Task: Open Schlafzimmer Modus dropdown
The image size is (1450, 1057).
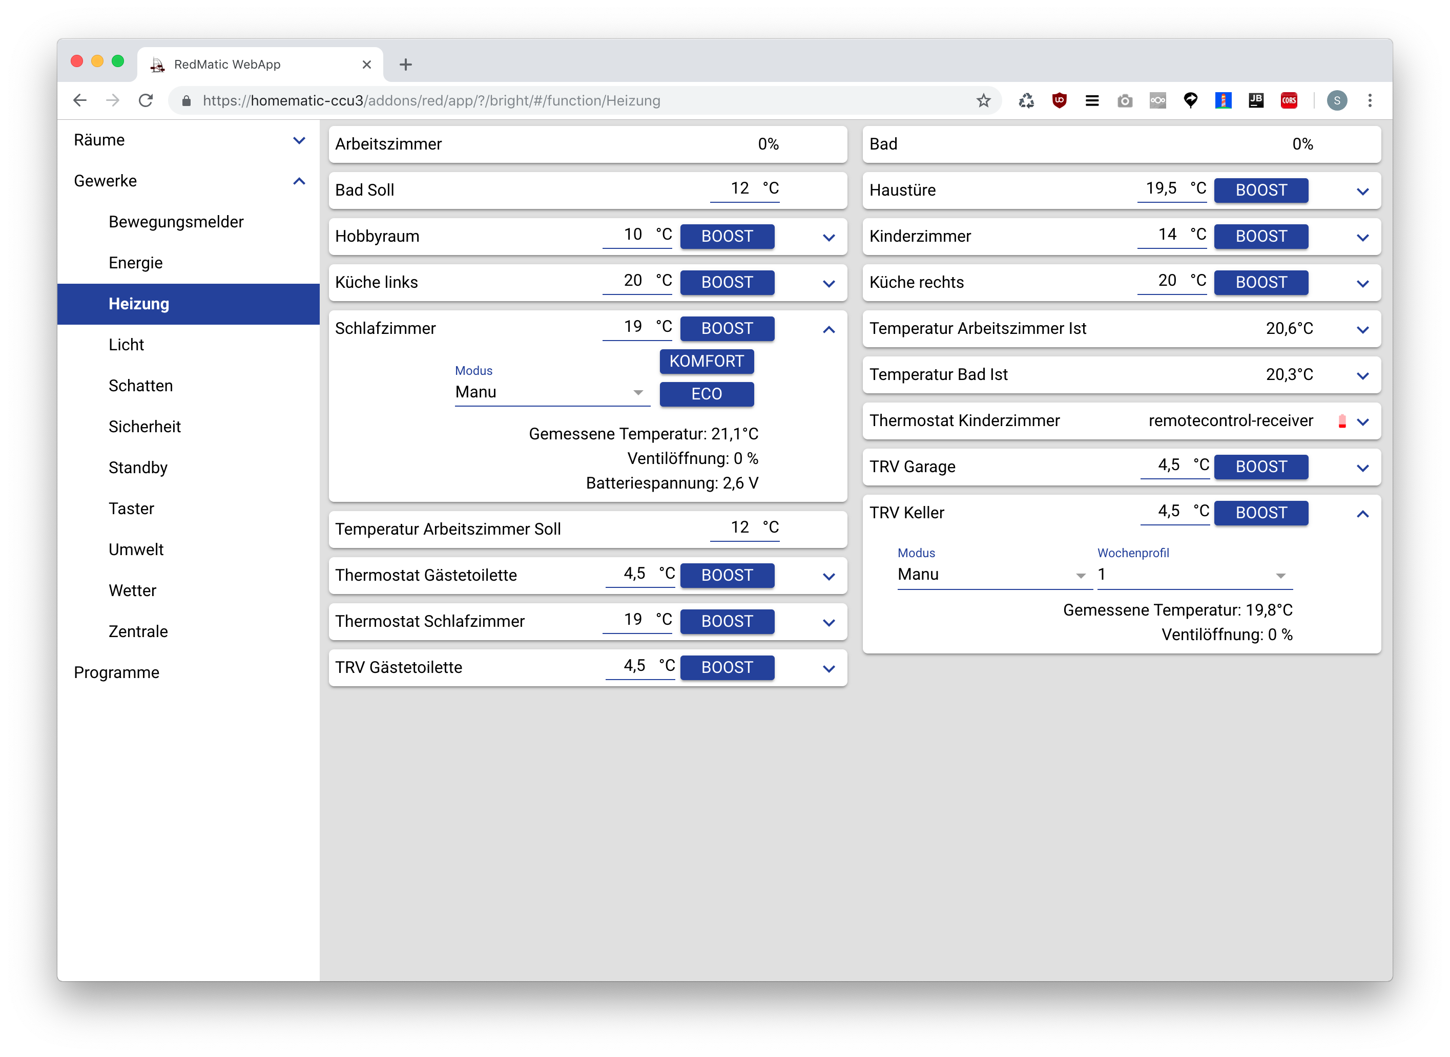Action: (552, 392)
